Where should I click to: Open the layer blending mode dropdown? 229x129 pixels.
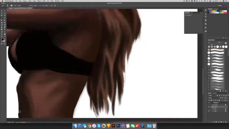(214, 98)
